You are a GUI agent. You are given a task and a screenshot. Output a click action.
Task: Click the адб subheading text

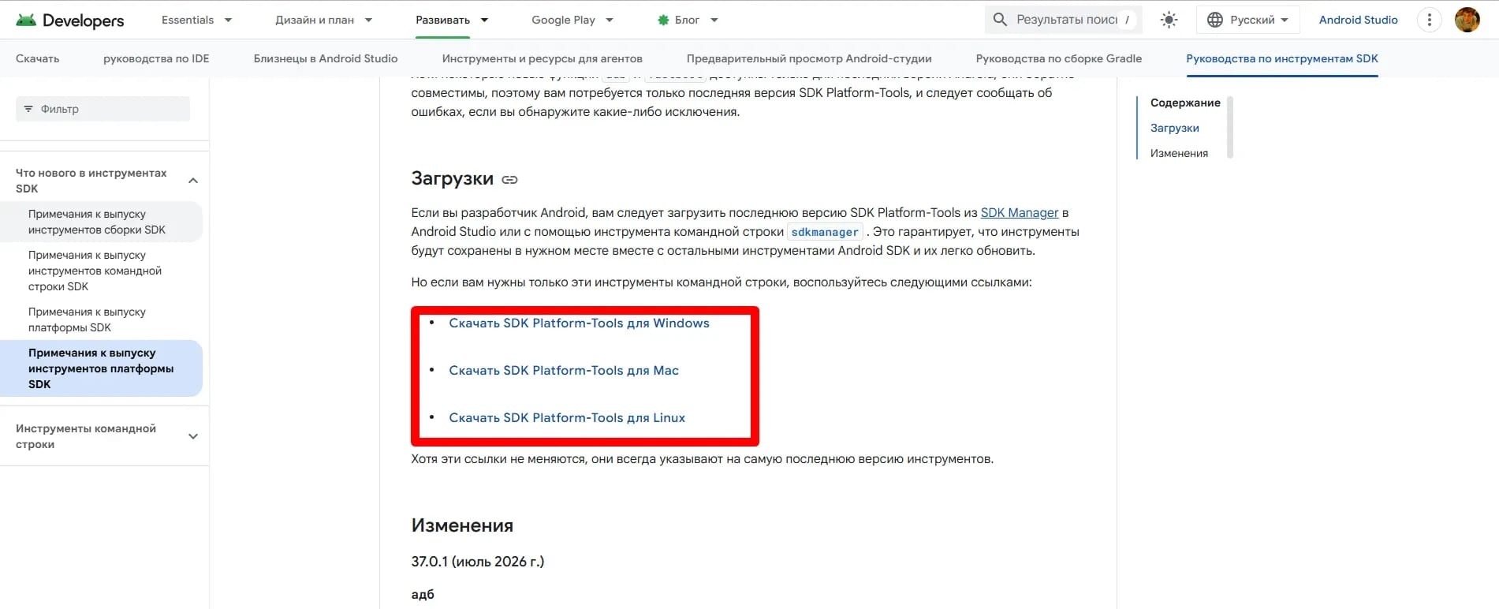coord(423,595)
